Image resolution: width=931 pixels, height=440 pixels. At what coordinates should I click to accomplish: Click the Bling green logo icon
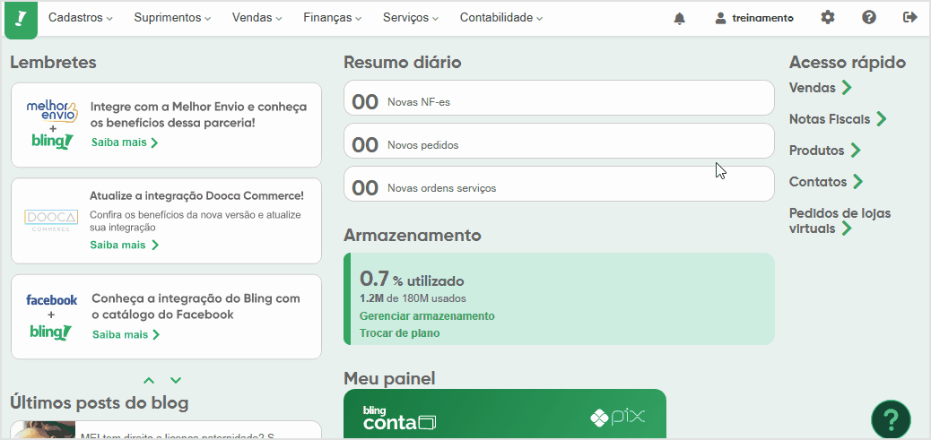pos(21,20)
